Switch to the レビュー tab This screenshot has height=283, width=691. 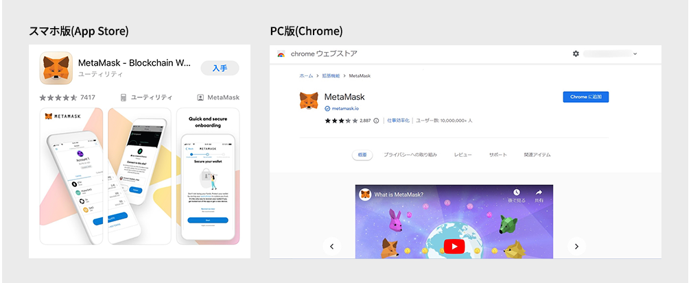[462, 155]
